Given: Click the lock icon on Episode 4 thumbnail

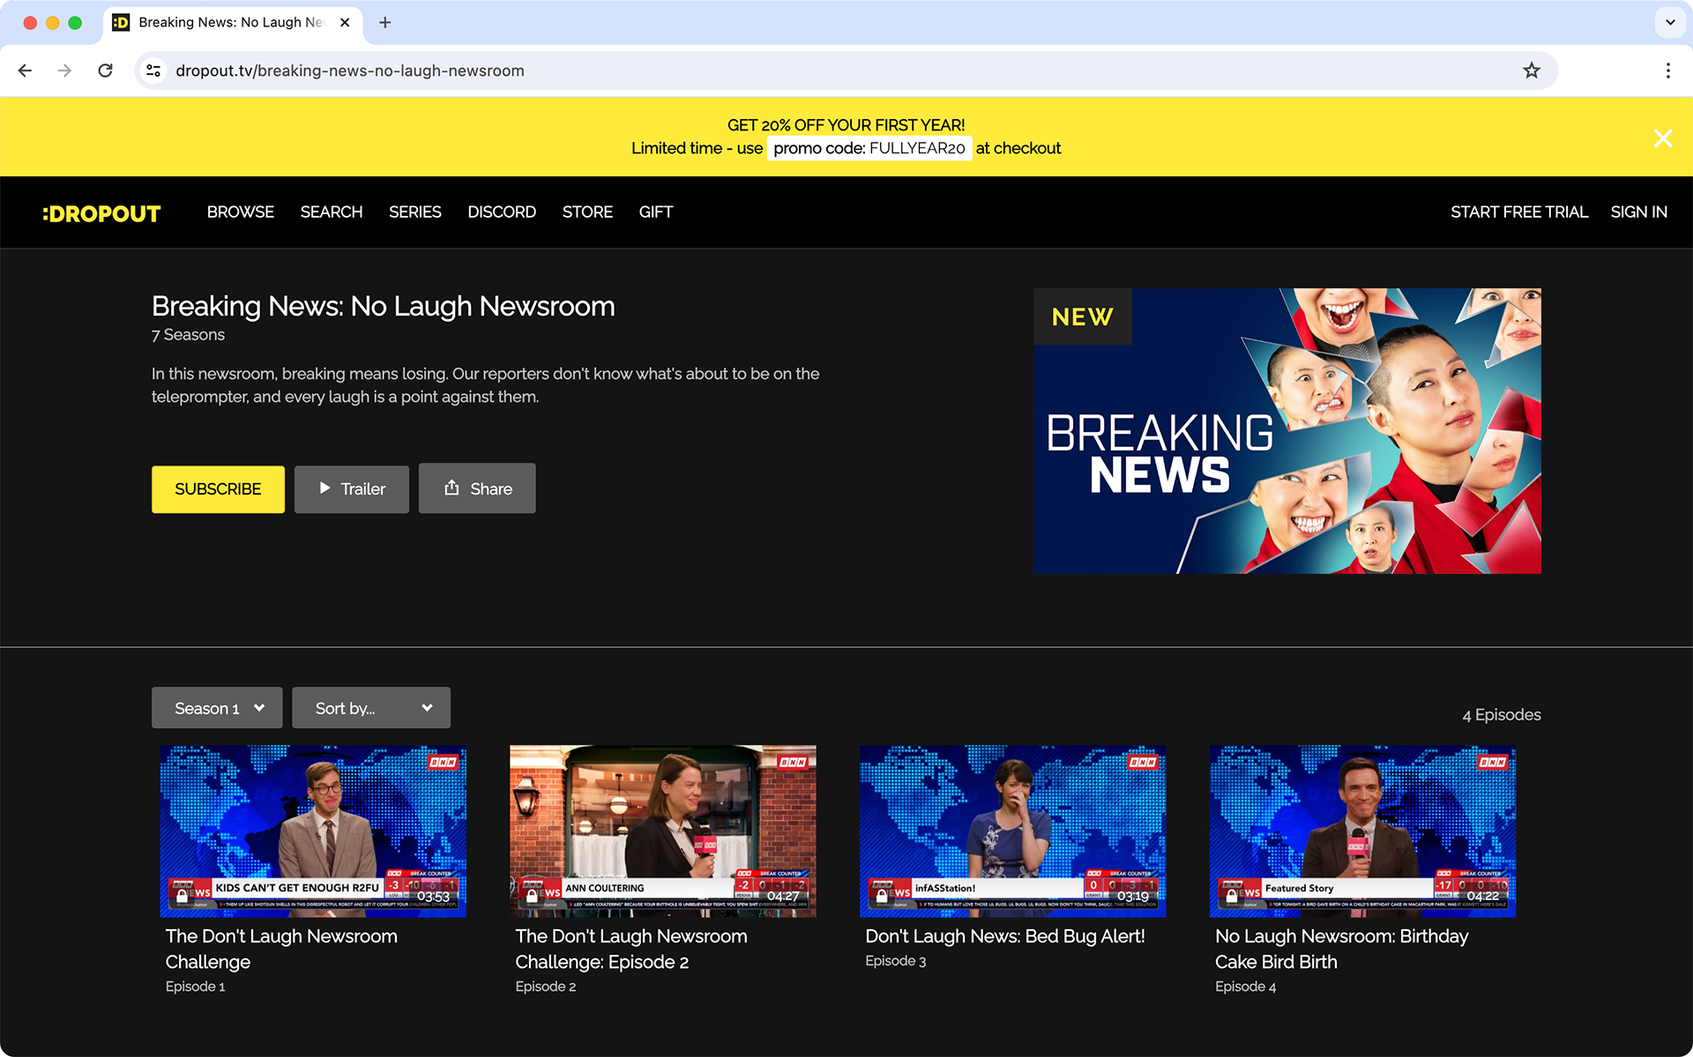Looking at the screenshot, I should click(1232, 896).
